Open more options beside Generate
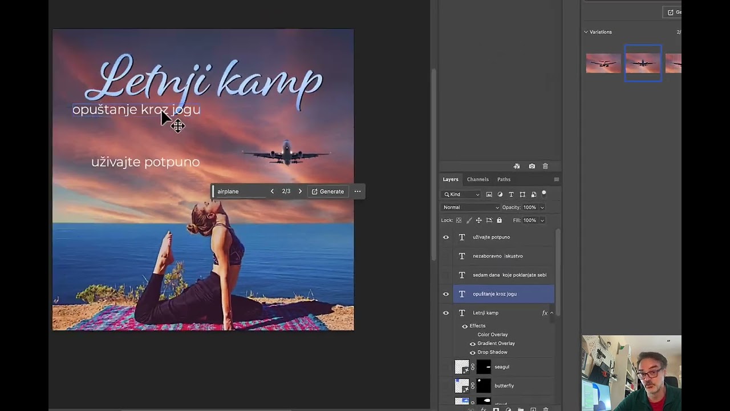 pos(358,191)
